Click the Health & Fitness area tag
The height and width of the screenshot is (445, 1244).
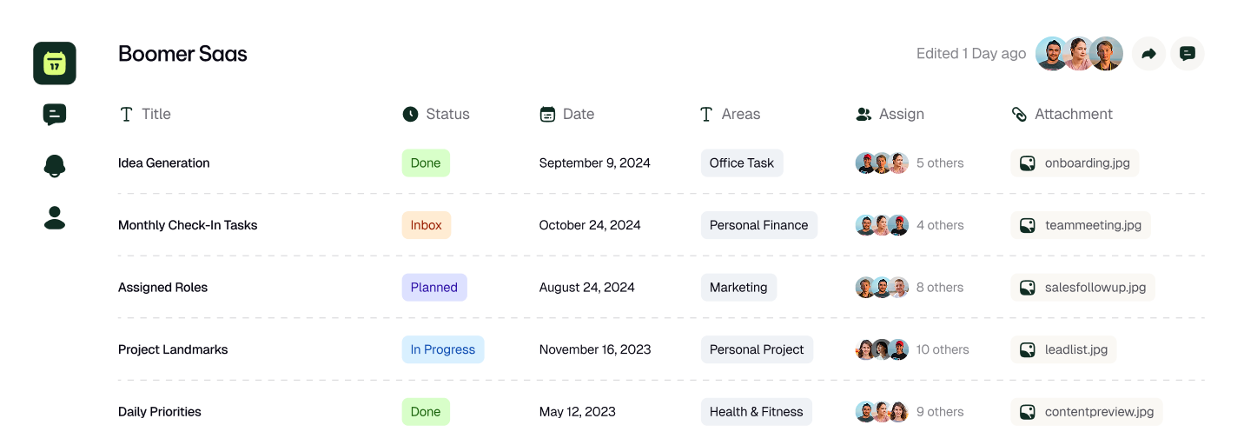point(756,412)
